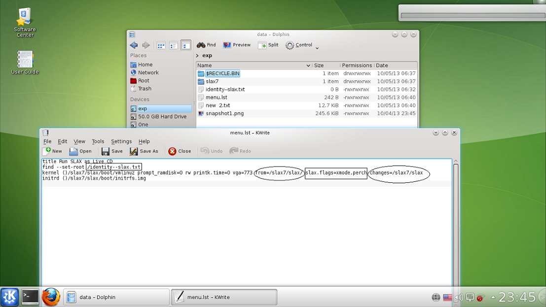Image resolution: width=546 pixels, height=307 pixels.
Task: Switch to menu.lst - KWrite taskbar entry
Action: click(x=224, y=297)
